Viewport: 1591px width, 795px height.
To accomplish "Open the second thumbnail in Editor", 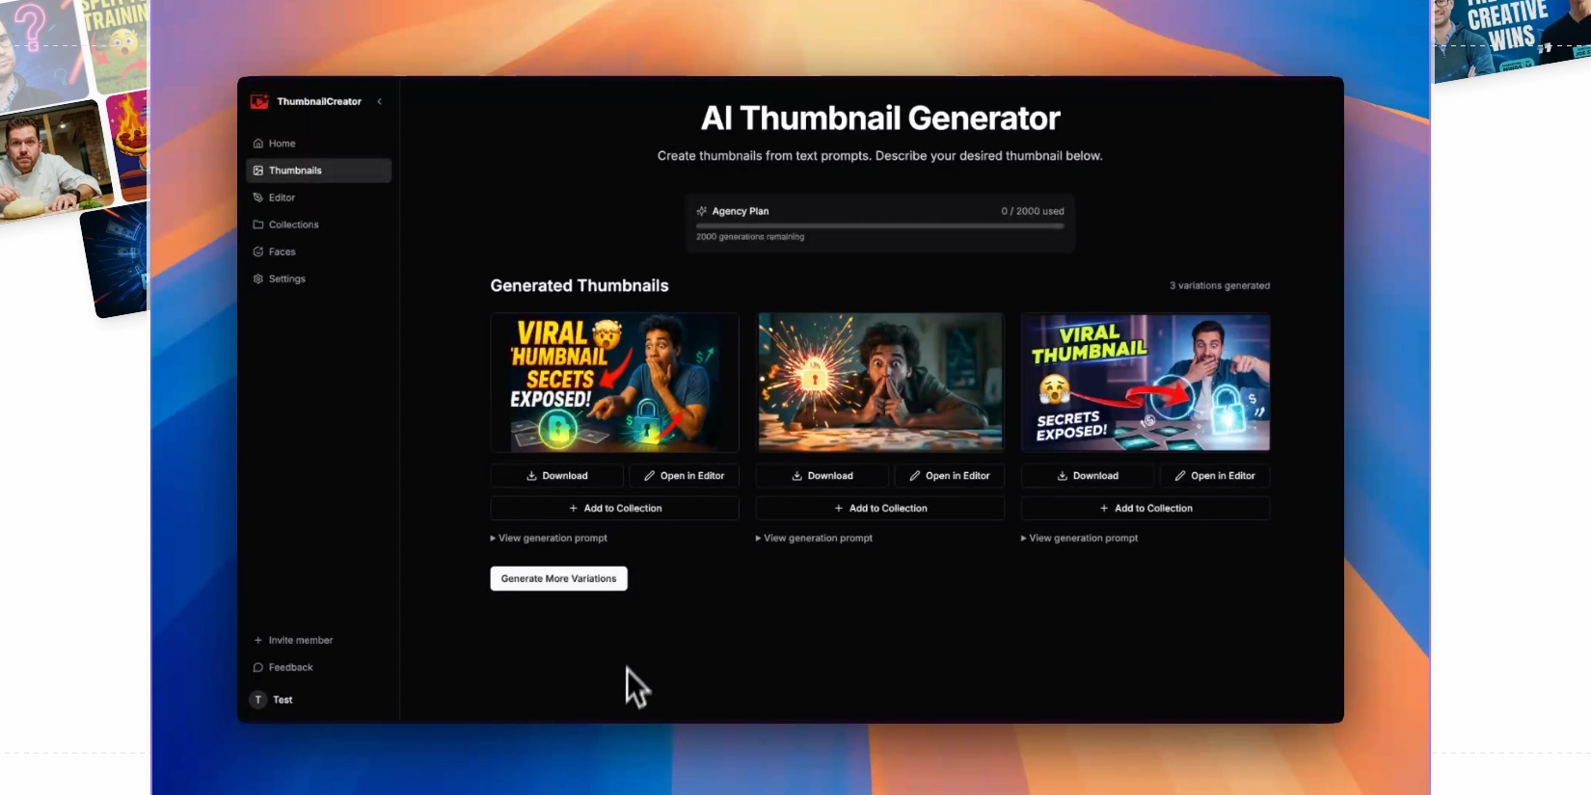I will click(x=950, y=476).
